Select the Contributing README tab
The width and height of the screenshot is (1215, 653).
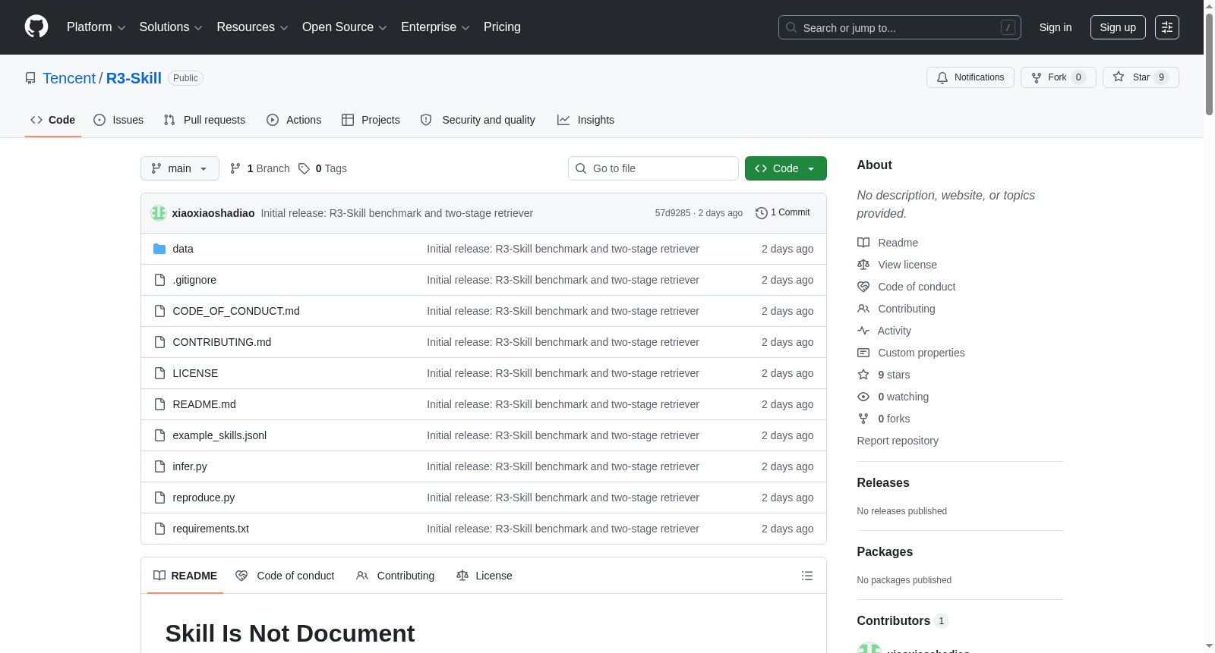[396, 576]
